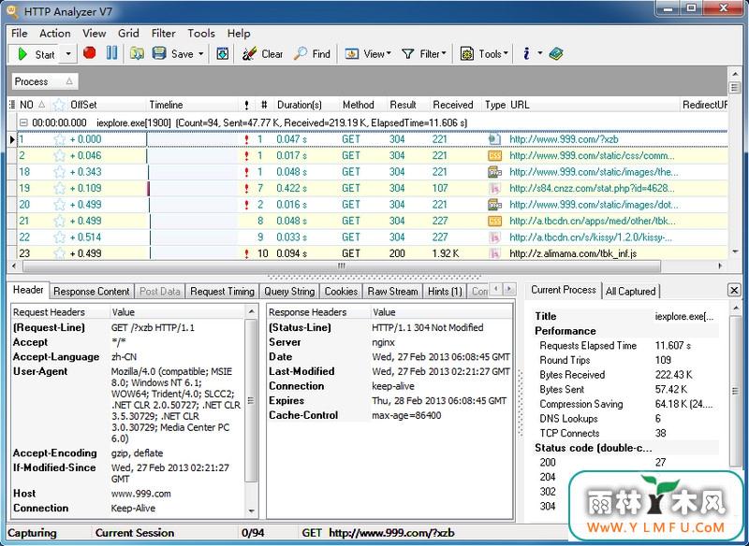Screen dimensions: 749x546
Task: Click the open file folder icon
Action: tap(137, 53)
